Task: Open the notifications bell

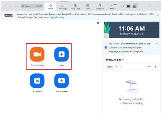Action: (x=122, y=6)
